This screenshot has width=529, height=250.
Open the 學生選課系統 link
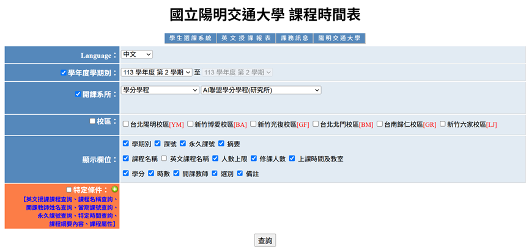click(191, 38)
